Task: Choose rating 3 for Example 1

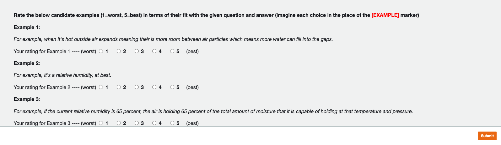Action: (x=137, y=51)
